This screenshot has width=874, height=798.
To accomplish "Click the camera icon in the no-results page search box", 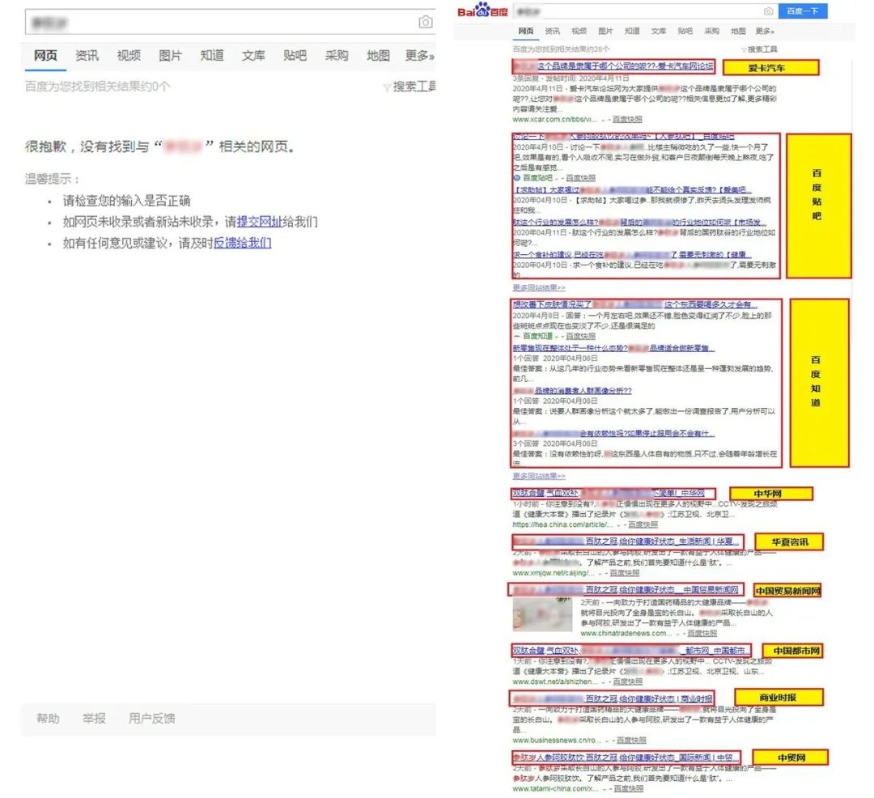I will coord(426,22).
